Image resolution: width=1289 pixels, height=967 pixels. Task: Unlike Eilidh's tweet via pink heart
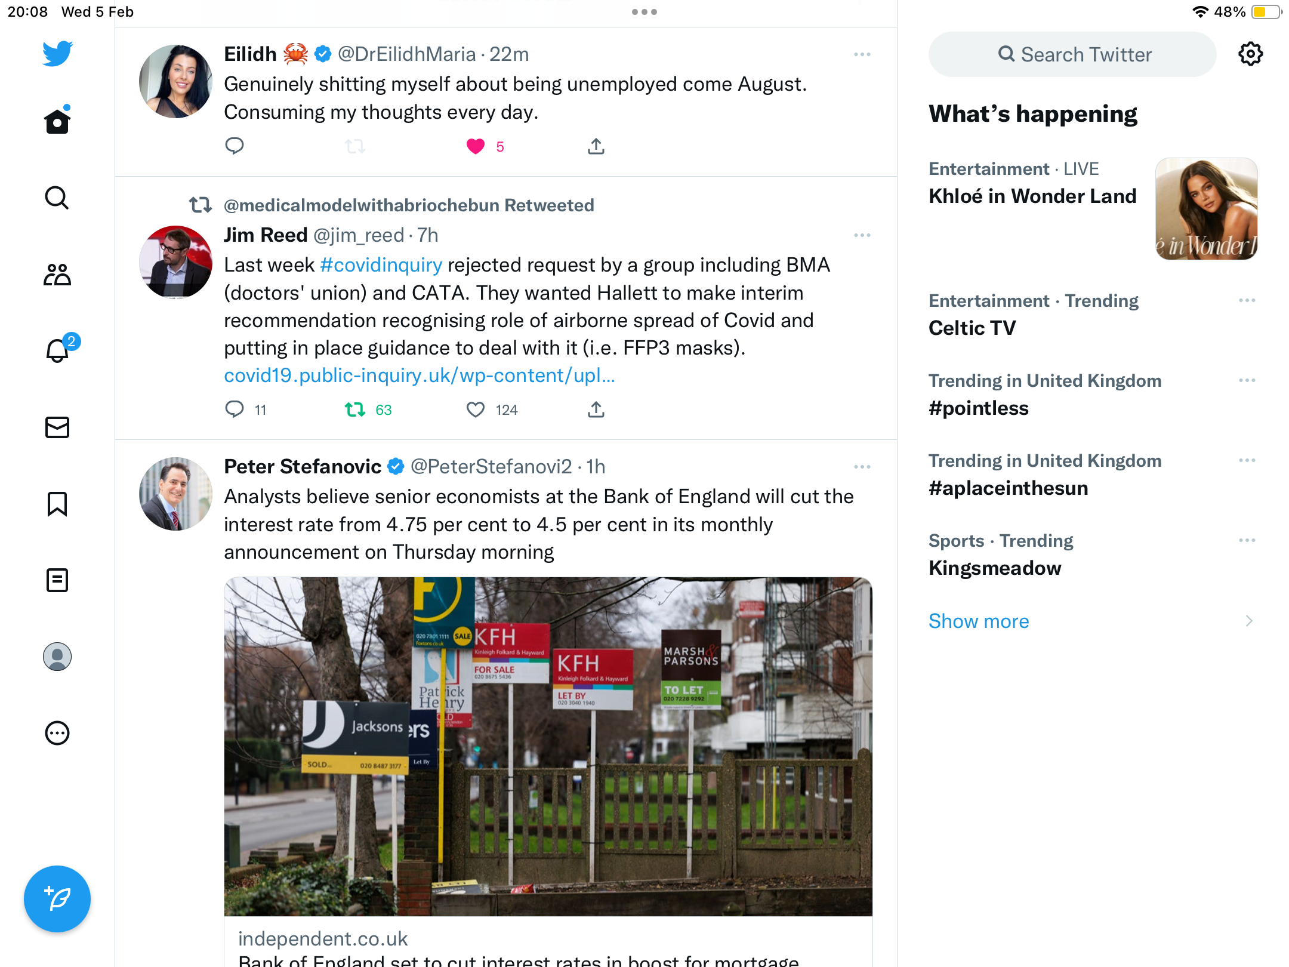(476, 146)
